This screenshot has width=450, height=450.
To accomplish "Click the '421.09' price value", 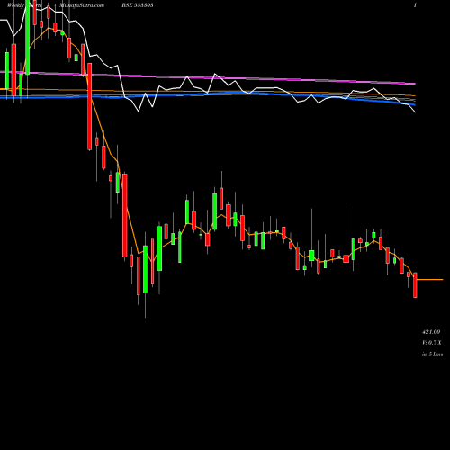I will click(431, 332).
